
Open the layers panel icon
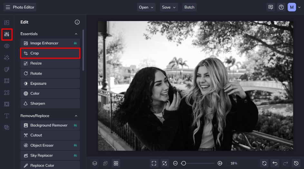(x=95, y=164)
